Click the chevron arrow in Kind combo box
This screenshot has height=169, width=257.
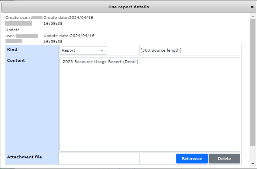pyautogui.click(x=102, y=50)
